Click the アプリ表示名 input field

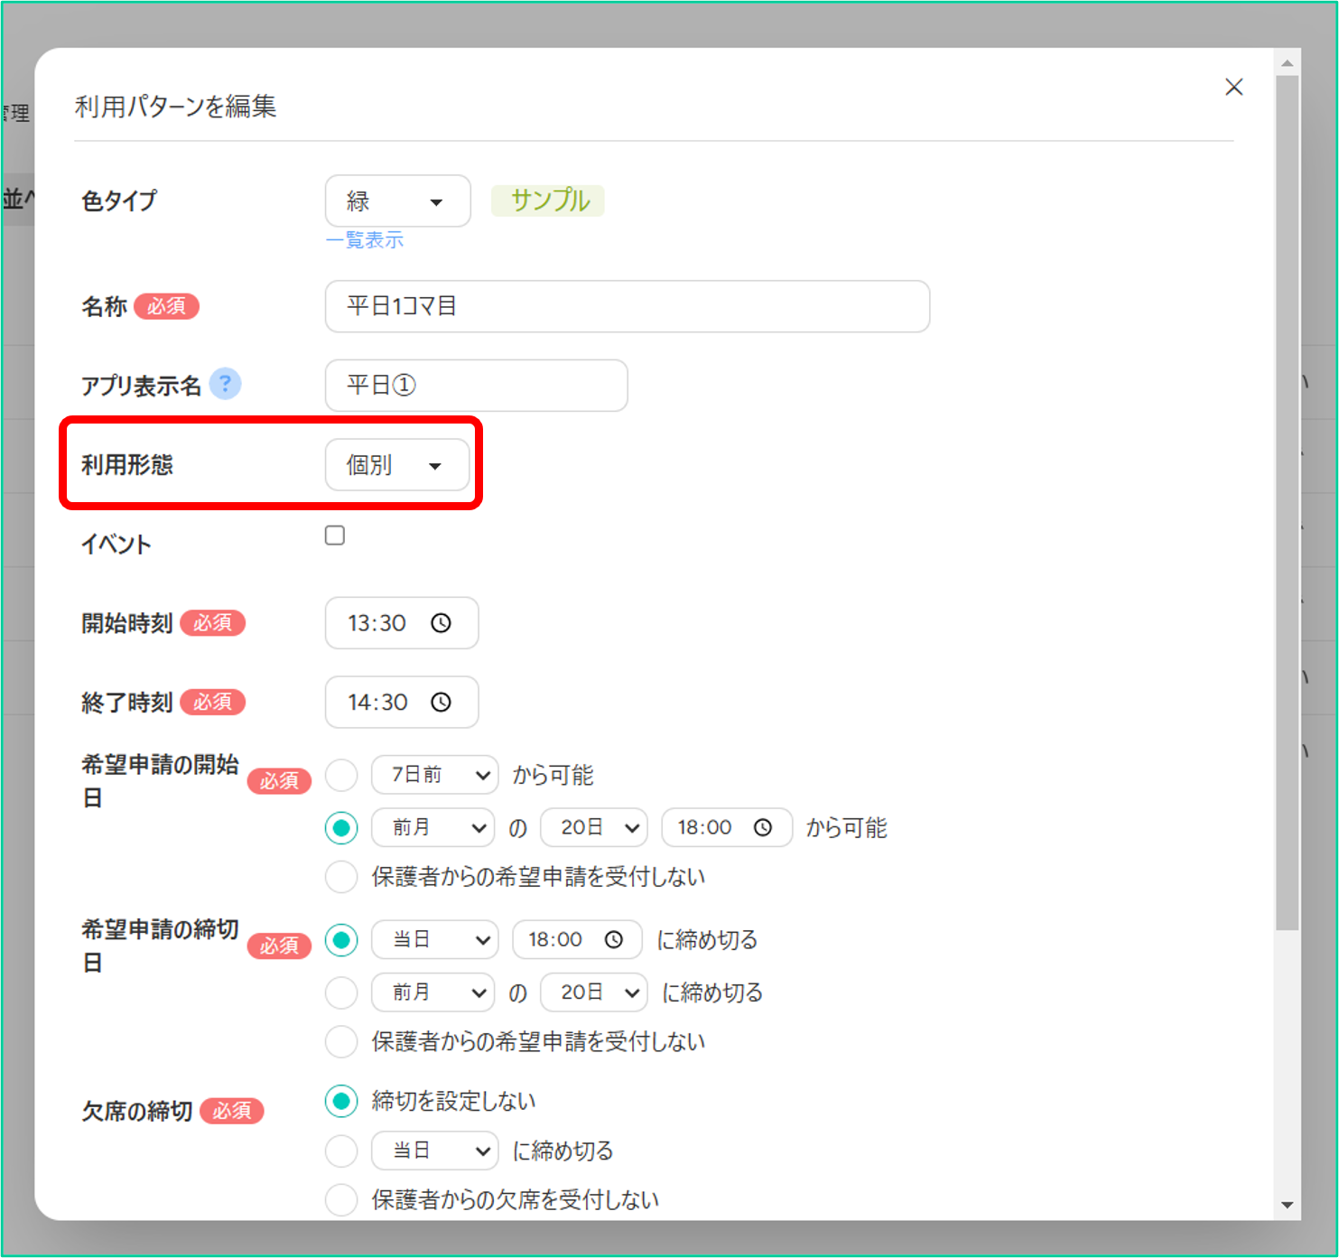point(476,386)
